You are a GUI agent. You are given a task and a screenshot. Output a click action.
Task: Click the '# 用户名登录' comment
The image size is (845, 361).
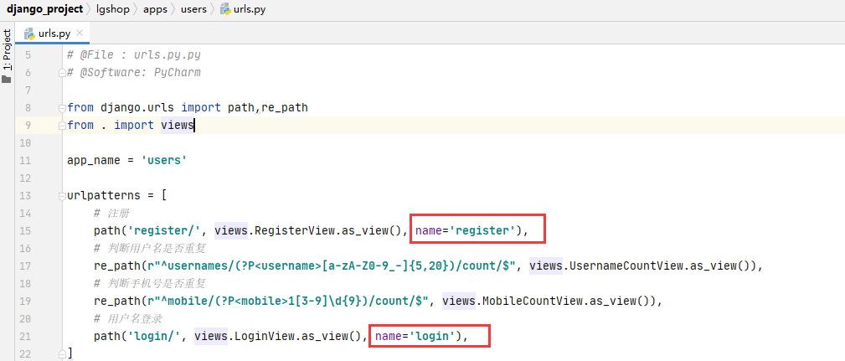[128, 318]
